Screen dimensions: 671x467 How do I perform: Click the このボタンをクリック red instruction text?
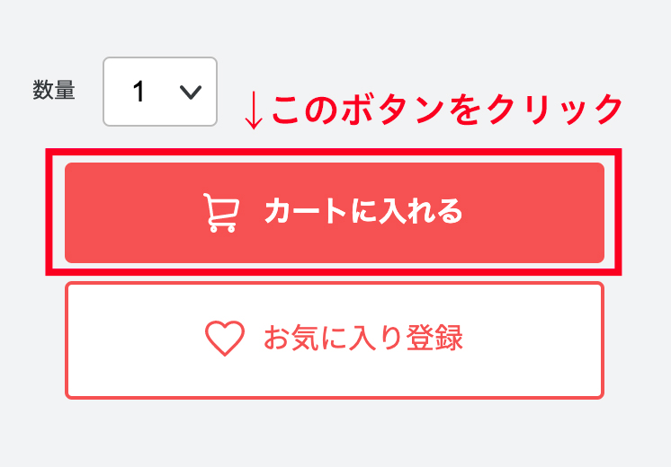point(447,110)
